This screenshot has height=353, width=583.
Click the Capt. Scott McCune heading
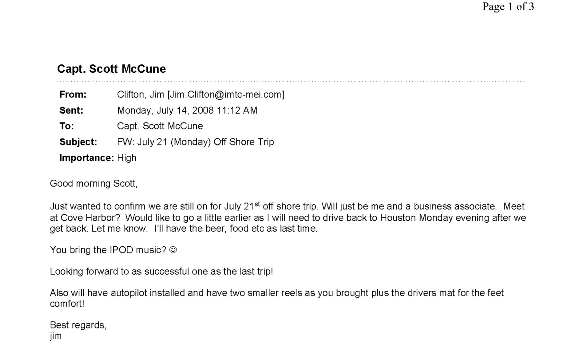111,69
